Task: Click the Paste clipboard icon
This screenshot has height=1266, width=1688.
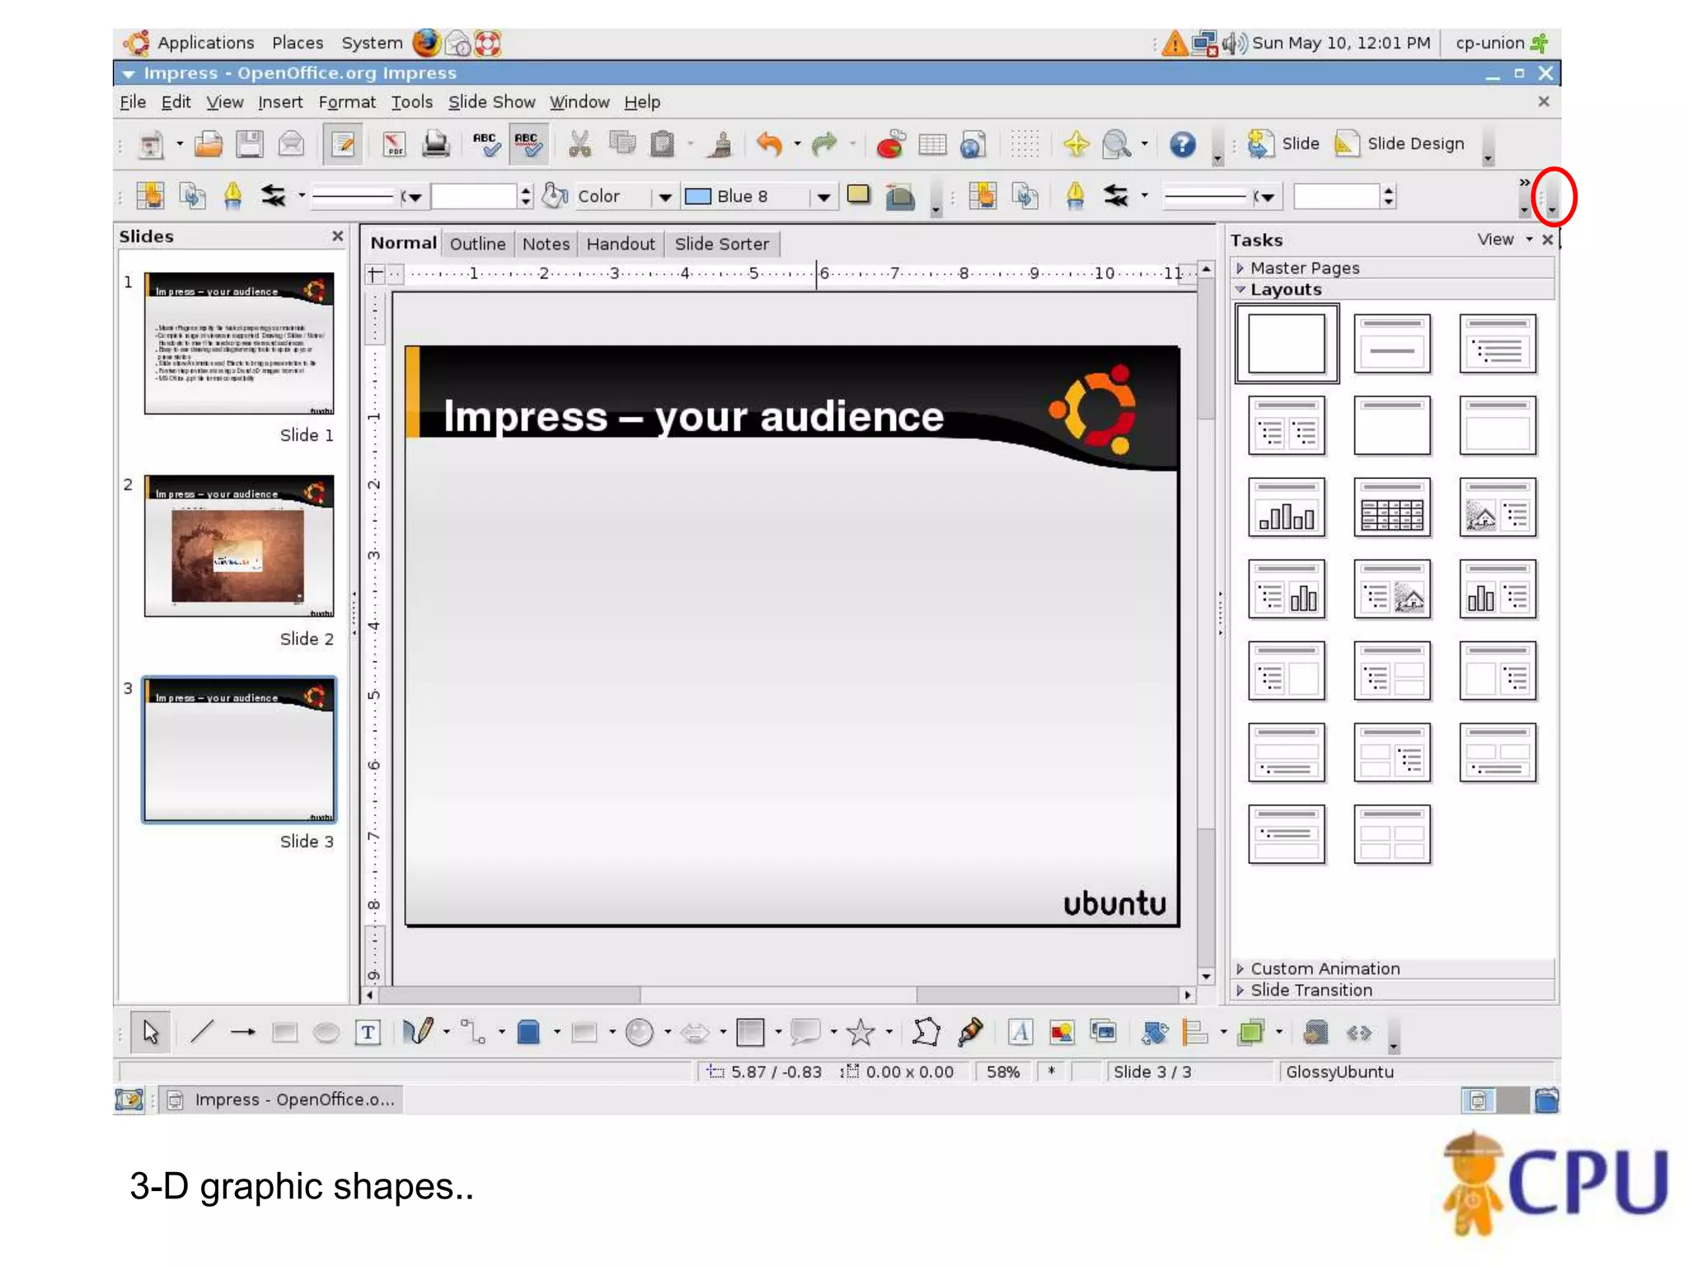Action: (x=662, y=145)
